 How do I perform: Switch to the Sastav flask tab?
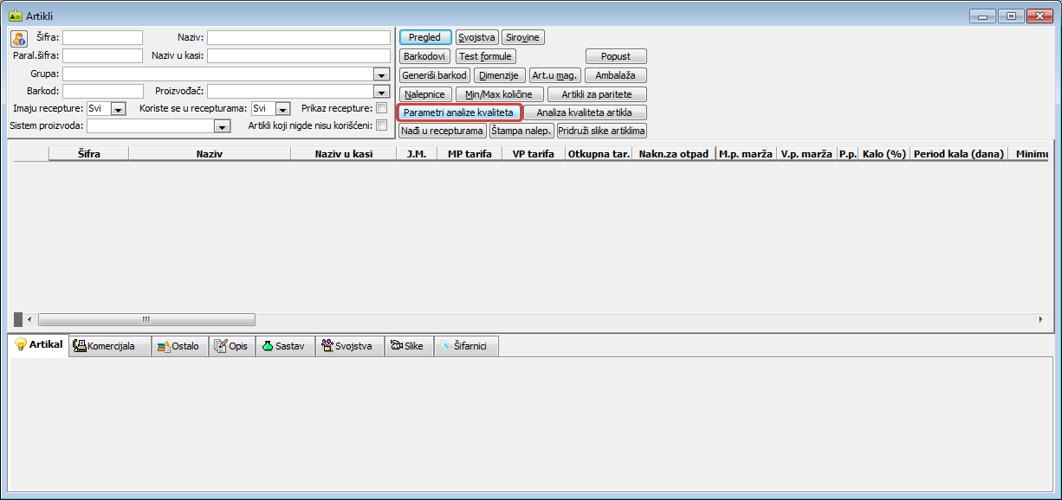click(x=285, y=346)
